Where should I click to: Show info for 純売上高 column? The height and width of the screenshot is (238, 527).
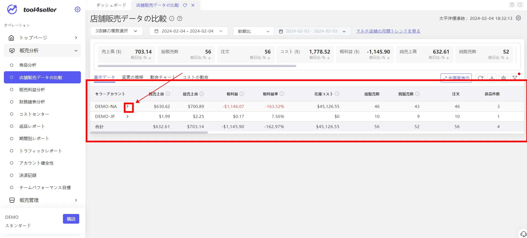168,94
